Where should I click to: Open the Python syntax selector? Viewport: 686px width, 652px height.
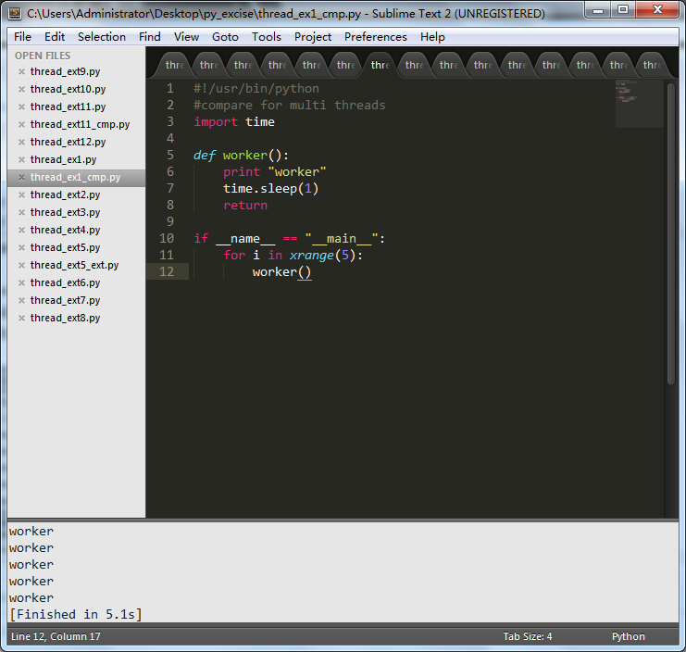(628, 636)
